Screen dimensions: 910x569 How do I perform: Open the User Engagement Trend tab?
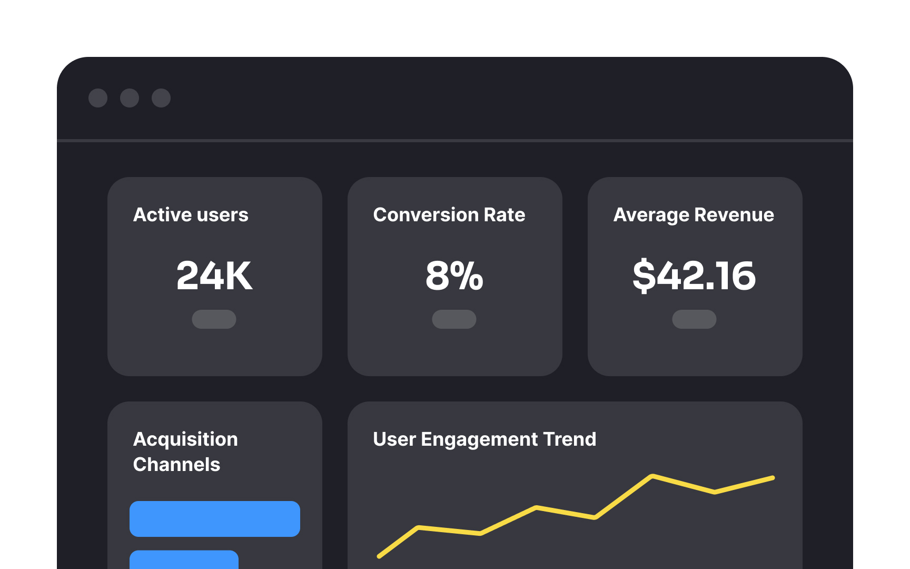pyautogui.click(x=484, y=439)
